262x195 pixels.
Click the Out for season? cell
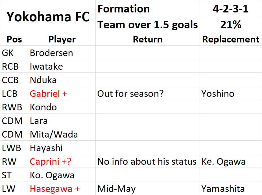tap(148, 93)
